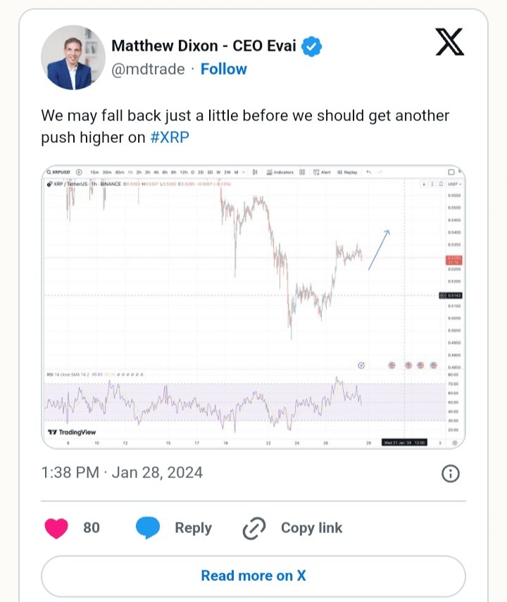Click the copy link chain icon
The height and width of the screenshot is (602, 507).
point(254,528)
